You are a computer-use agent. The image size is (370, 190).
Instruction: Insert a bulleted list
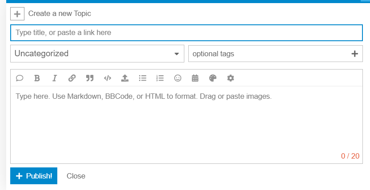pyautogui.click(x=143, y=78)
